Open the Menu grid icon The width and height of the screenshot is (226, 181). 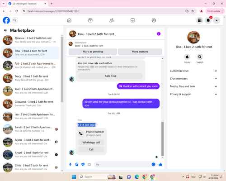pyautogui.click(x=200, y=20)
